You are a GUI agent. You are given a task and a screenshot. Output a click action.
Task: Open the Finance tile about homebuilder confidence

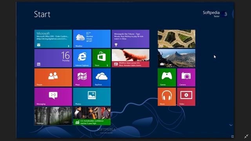pos(92,116)
